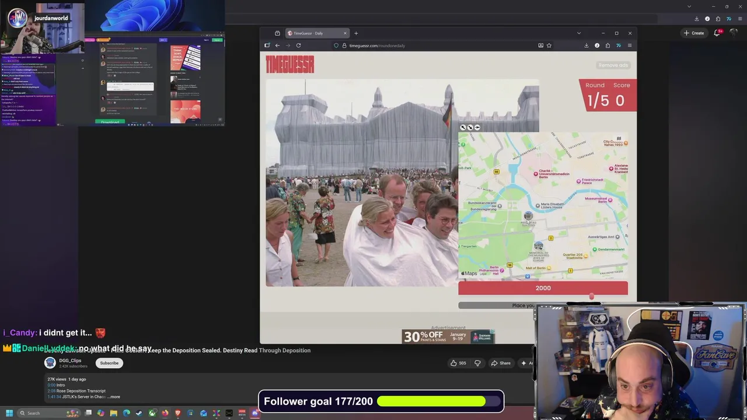Click the YouTube Create button
Screen dimensions: 747x420
pyautogui.click(x=694, y=33)
